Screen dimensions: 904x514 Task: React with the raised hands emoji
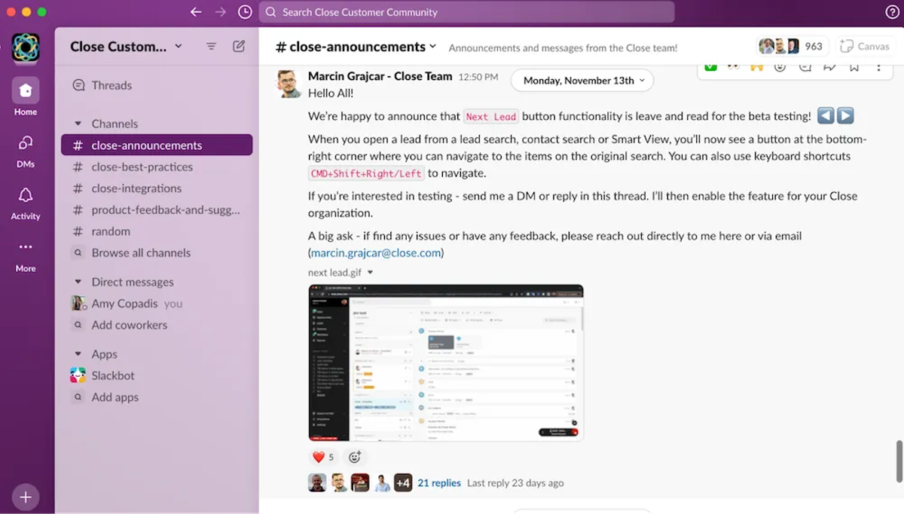click(756, 66)
